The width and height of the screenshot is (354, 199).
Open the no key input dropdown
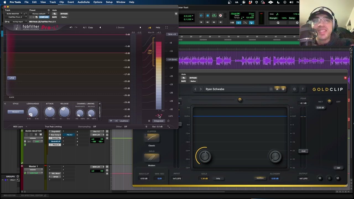pos(19,22)
